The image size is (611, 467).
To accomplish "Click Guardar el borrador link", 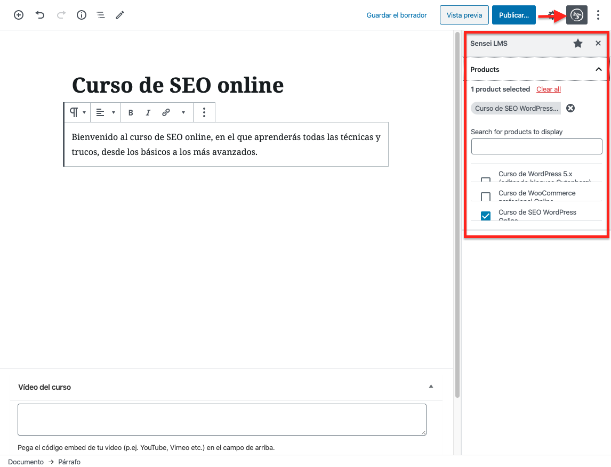I will click(397, 15).
